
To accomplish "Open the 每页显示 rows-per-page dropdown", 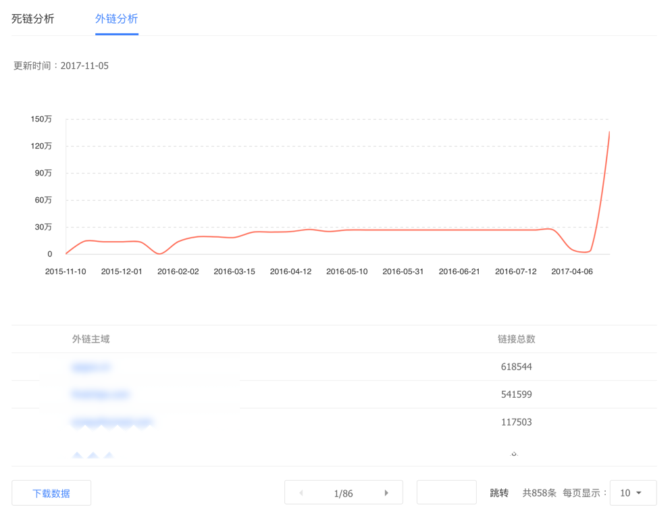I will click(x=633, y=493).
